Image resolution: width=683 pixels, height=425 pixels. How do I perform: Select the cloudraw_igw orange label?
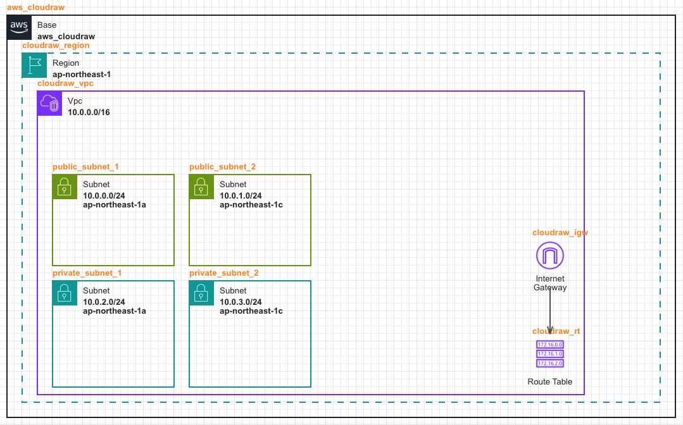click(560, 232)
